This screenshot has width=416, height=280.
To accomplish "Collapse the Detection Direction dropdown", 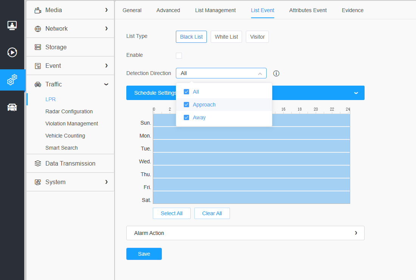I will [x=221, y=73].
